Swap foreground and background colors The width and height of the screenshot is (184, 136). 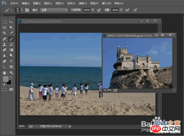coord(11,77)
